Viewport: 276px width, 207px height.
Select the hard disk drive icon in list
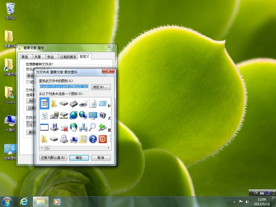[64, 103]
